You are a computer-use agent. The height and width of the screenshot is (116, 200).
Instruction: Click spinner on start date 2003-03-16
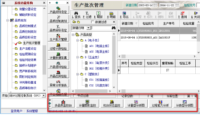point(155,5)
